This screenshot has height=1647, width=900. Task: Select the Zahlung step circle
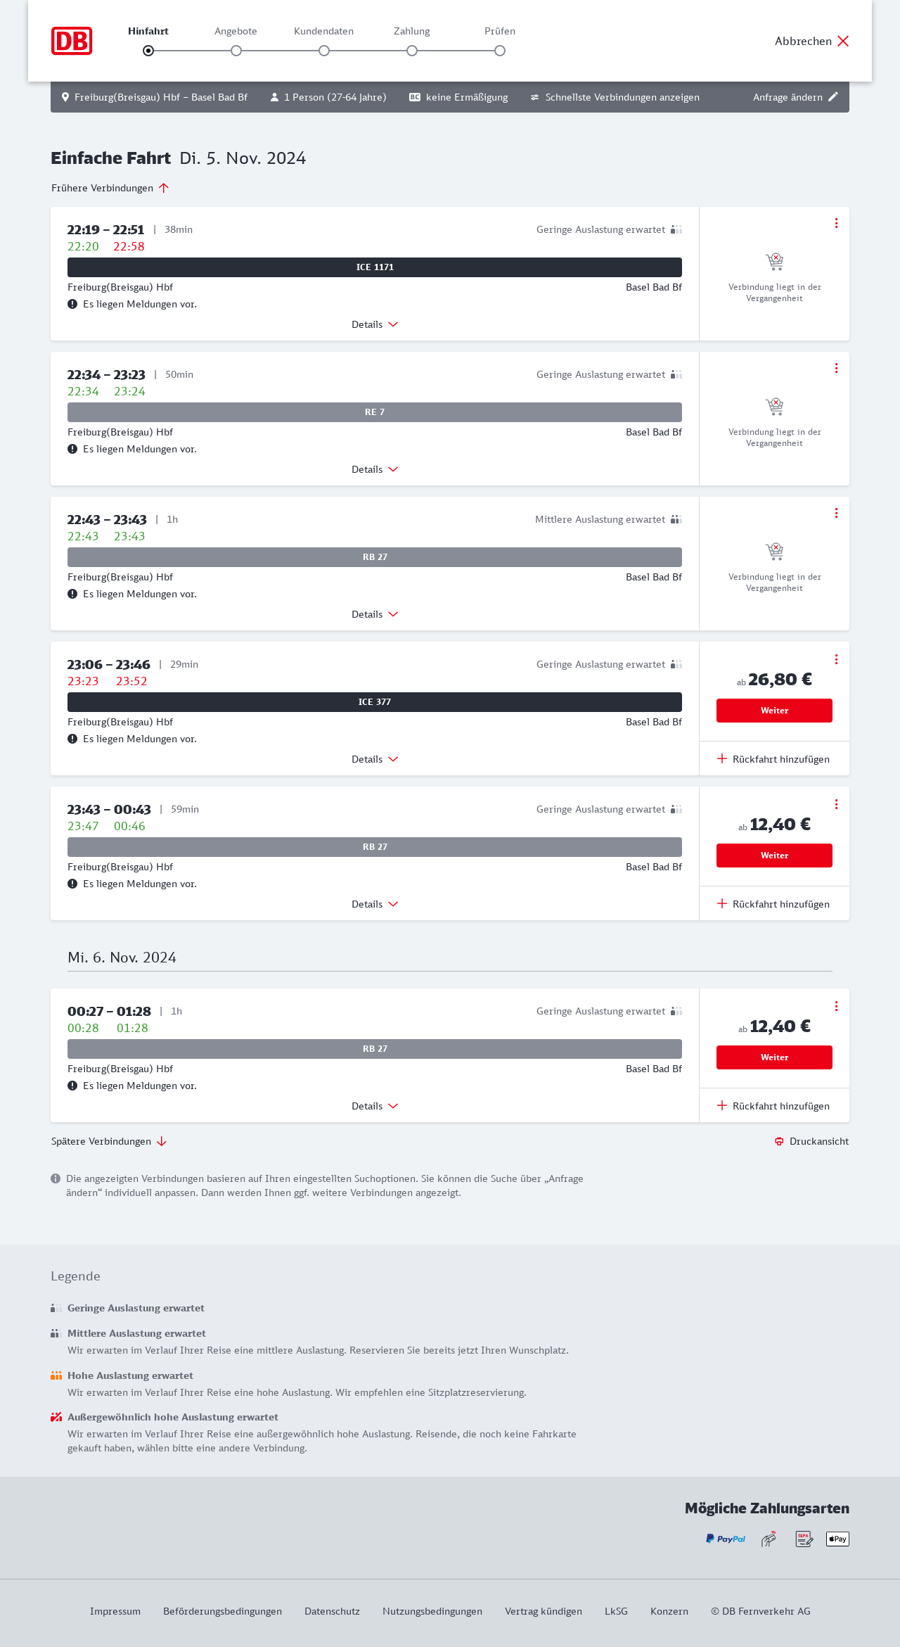click(412, 51)
